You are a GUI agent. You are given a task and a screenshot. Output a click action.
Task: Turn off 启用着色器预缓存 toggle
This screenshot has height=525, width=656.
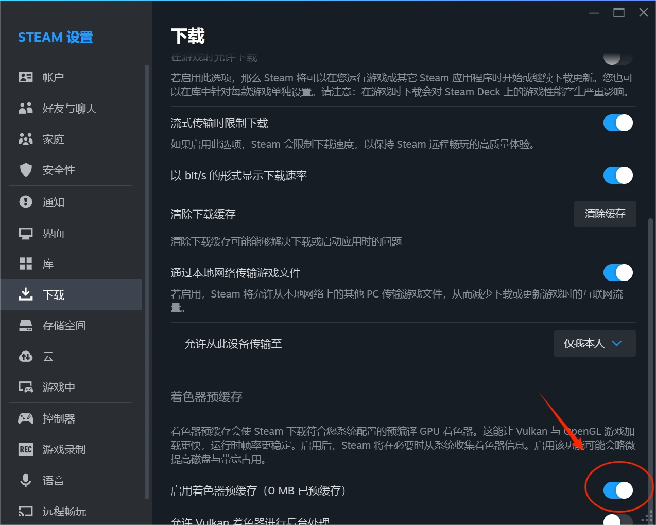point(618,491)
